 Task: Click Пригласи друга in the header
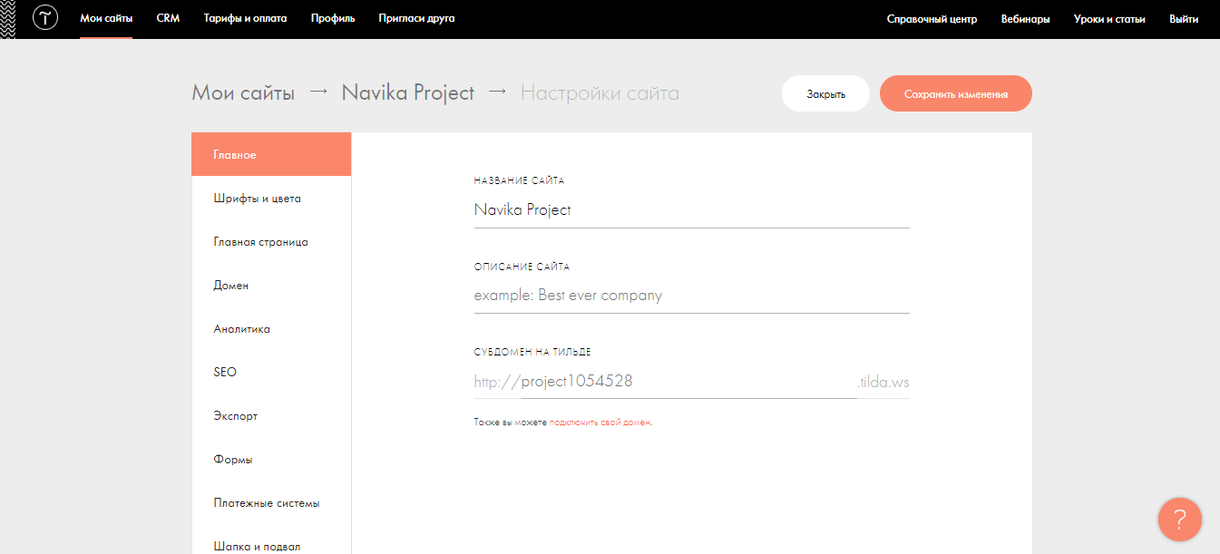pyautogui.click(x=416, y=18)
